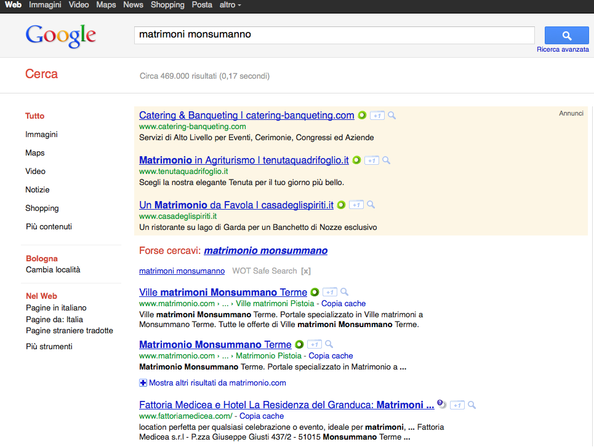The image size is (594, 447).
Task: Click 'matrimoni monsumanno' link beside WOT Safe Search
Action: coord(182,271)
